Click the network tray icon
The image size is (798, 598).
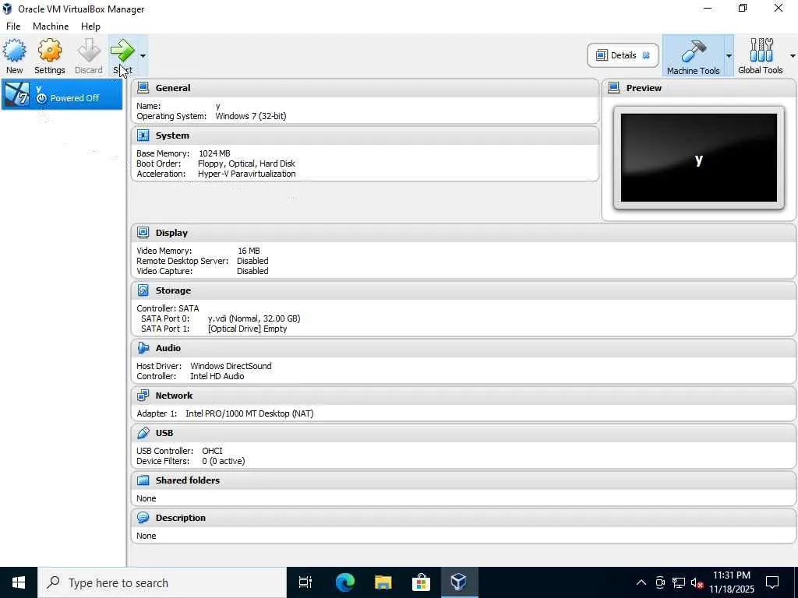[x=679, y=582]
